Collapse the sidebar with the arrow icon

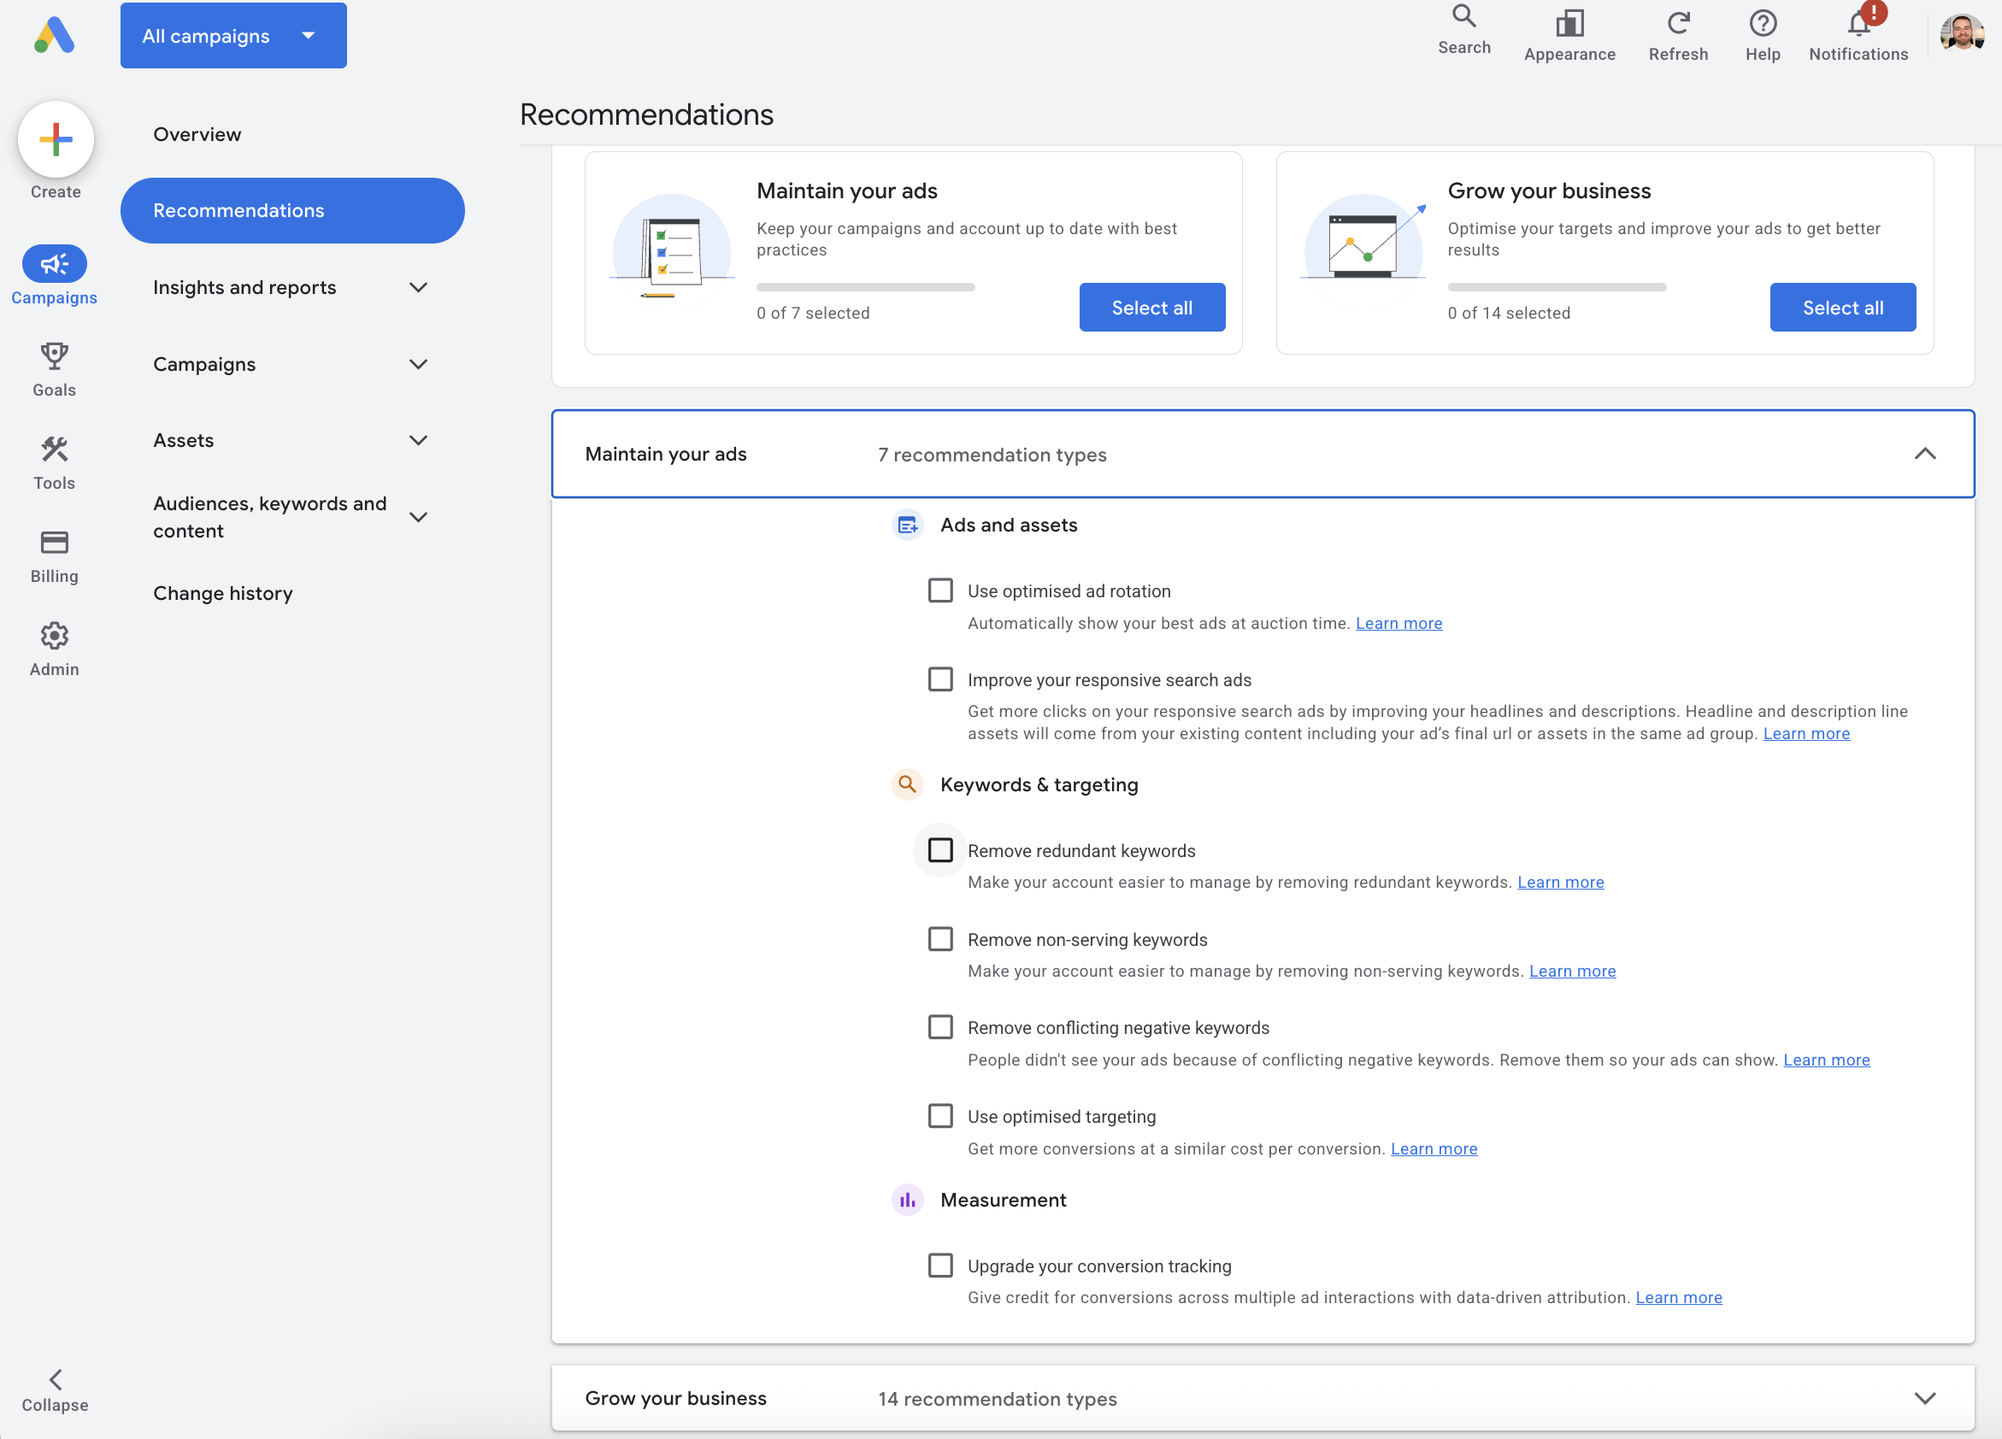click(x=55, y=1378)
